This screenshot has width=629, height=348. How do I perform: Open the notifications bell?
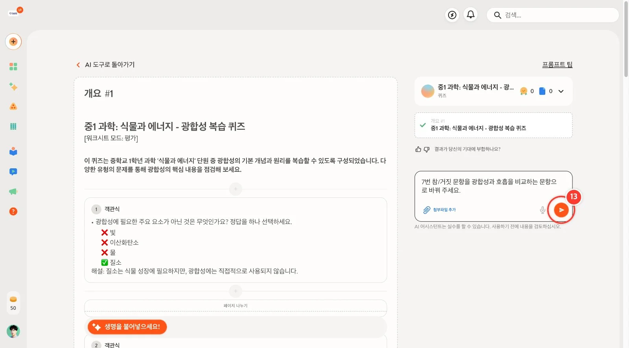[x=471, y=15]
